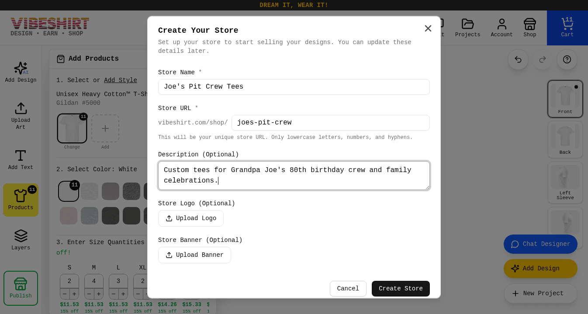Open the Add Design AI tool
The width and height of the screenshot is (588, 314).
click(21, 72)
